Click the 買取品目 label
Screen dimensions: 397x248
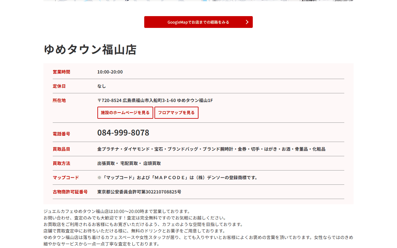tap(61, 149)
